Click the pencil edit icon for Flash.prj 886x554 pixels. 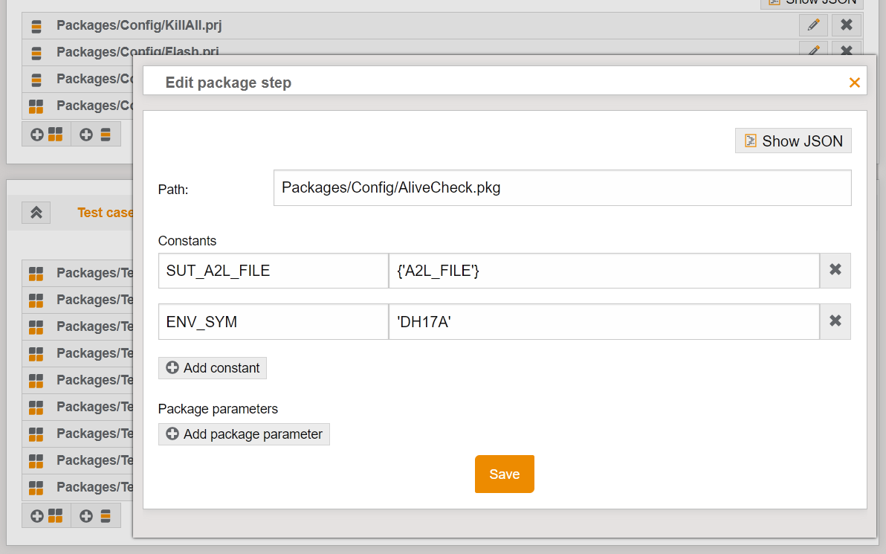point(812,51)
